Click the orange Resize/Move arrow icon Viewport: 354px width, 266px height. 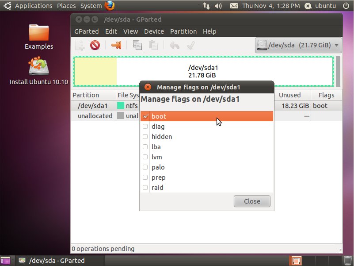[116, 45]
